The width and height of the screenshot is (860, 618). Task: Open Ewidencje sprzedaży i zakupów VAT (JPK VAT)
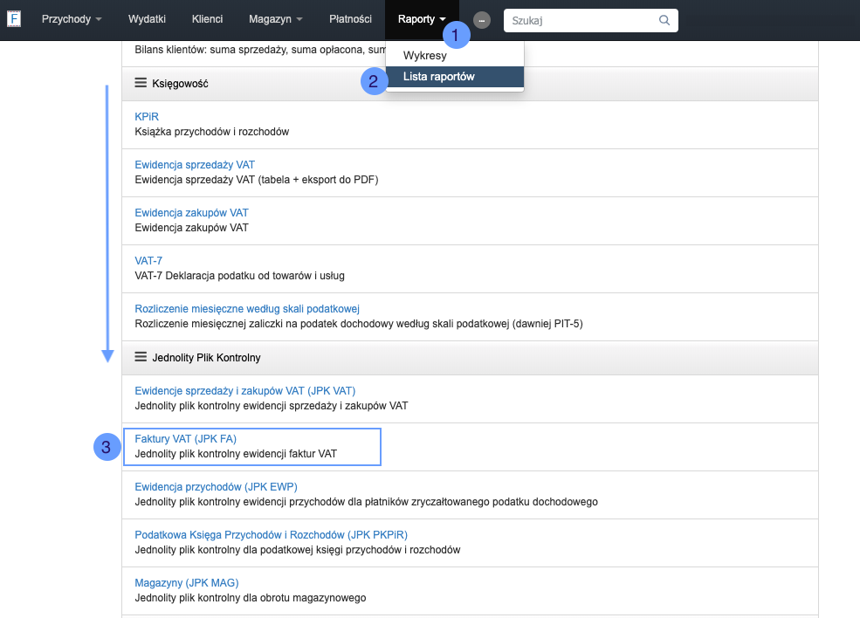tap(245, 391)
